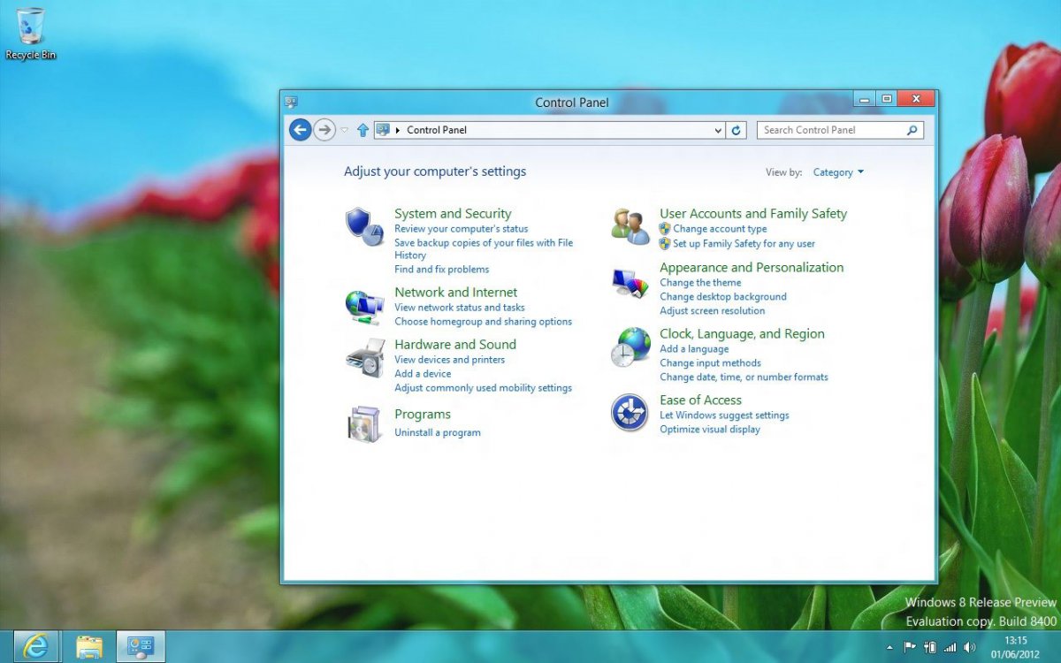Click Change the theme
The image size is (1061, 663).
[700, 283]
